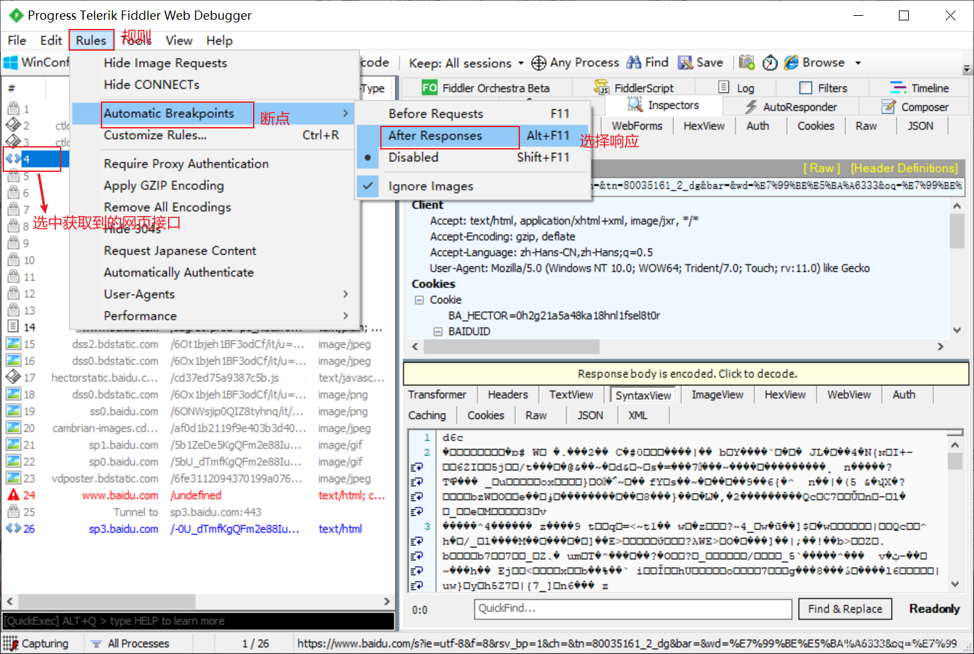Uncheck the Ignore Images option
974x654 pixels.
473,186
